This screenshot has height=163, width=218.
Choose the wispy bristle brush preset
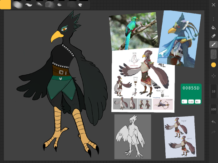40,5
